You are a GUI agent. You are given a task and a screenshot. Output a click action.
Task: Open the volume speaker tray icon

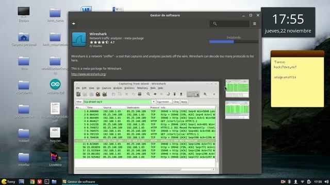tap(326, 181)
